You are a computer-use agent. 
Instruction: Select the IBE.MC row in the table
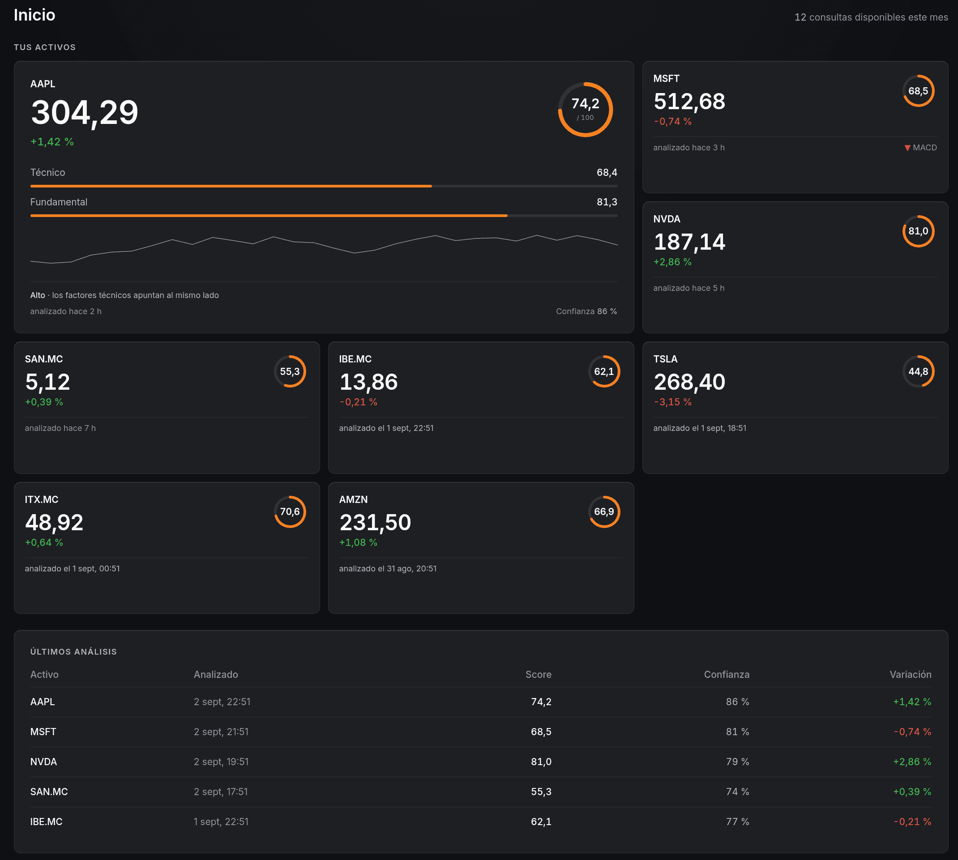(481, 822)
